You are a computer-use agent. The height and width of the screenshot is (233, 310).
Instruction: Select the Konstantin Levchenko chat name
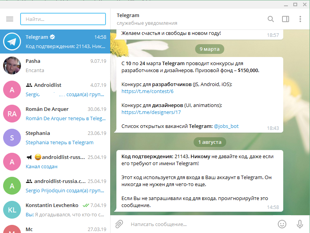(x=52, y=205)
